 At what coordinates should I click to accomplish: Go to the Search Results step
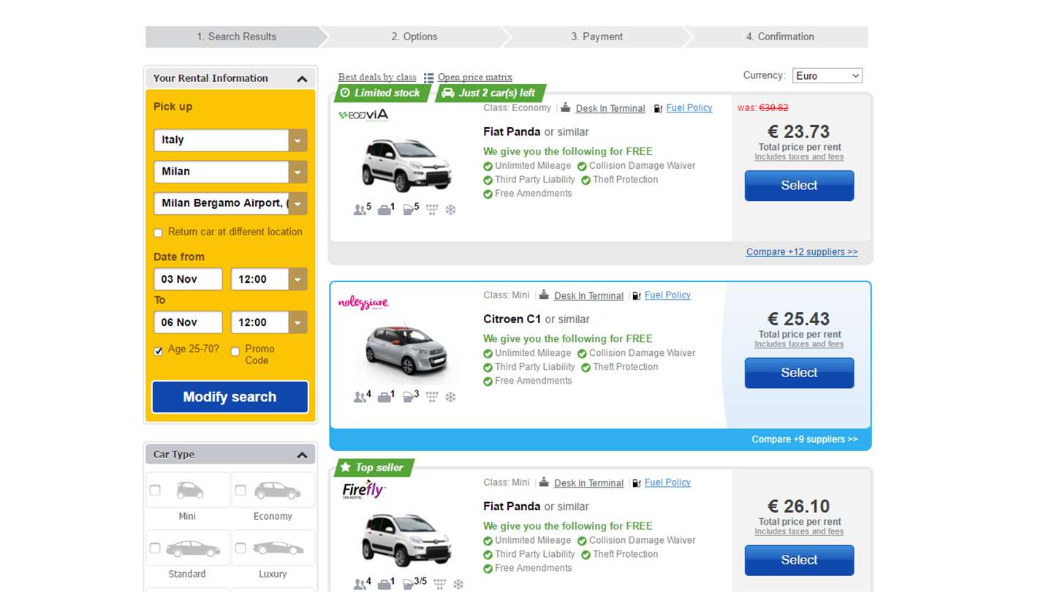(236, 37)
